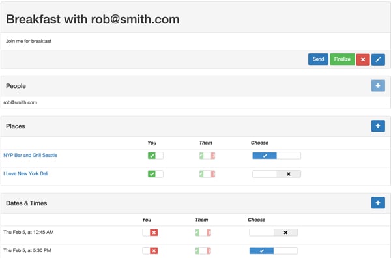Screen dimensions: 391x258
Task: Toggle Them switch for Thu Feb 5 10:45 AM
Action: [x=203, y=233]
